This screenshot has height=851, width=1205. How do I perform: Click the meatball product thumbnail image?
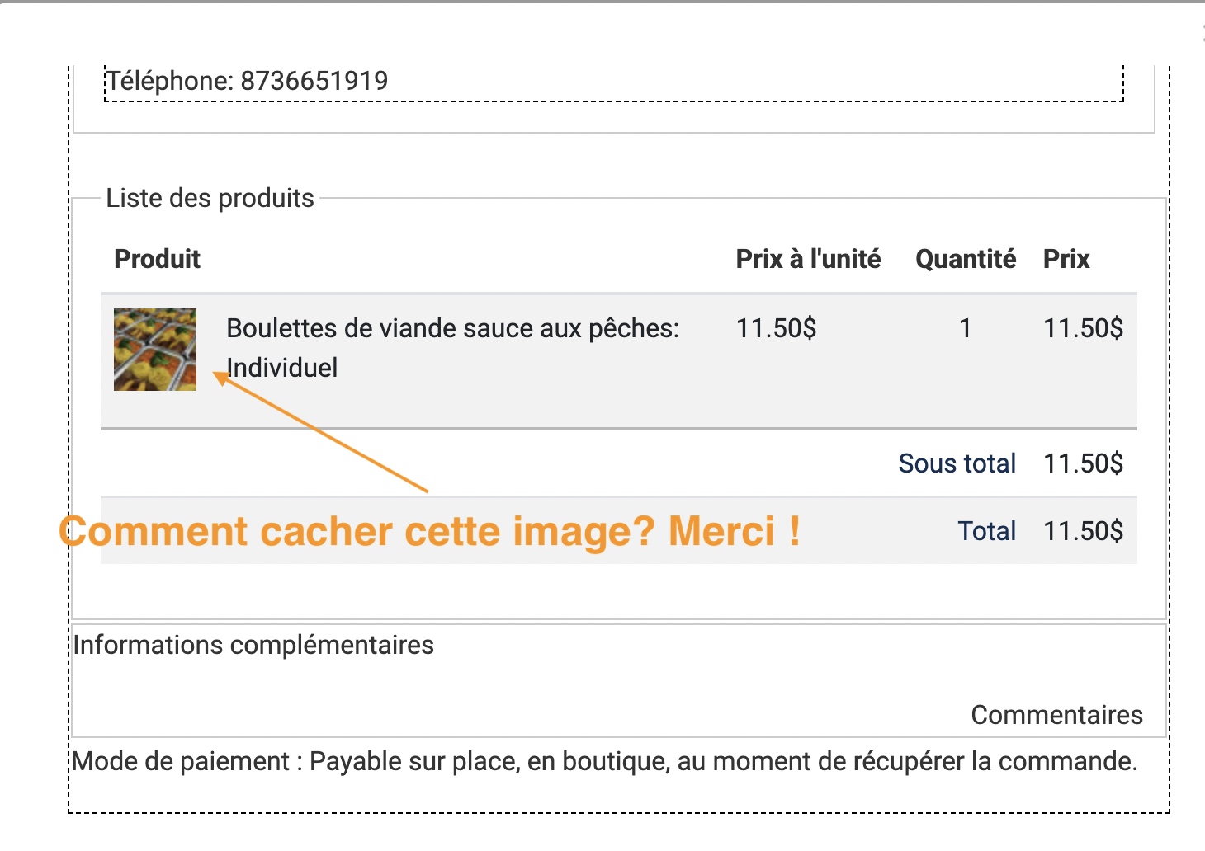(155, 350)
